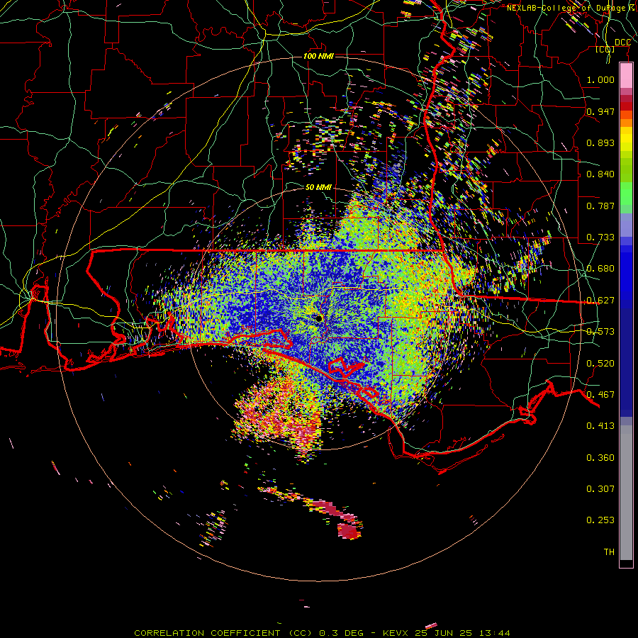Select the 0.893 scale value
The image size is (638, 638).
coord(600,142)
